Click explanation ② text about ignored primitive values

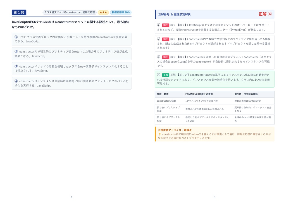[x=214, y=43]
